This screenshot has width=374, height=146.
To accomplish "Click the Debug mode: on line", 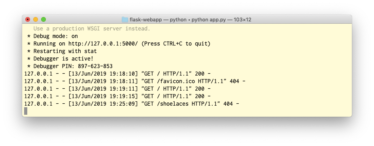I will tap(53, 36).
